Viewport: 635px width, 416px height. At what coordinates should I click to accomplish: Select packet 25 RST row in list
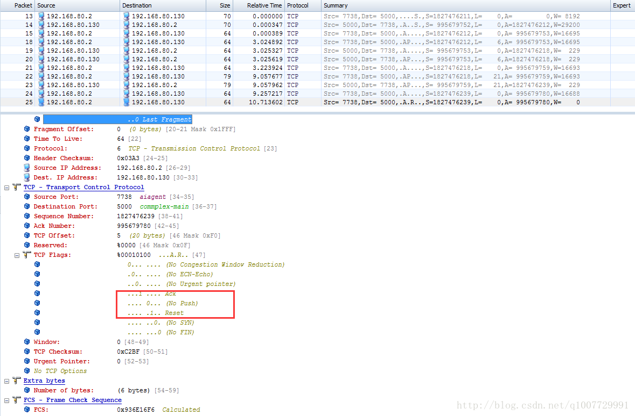pos(318,102)
